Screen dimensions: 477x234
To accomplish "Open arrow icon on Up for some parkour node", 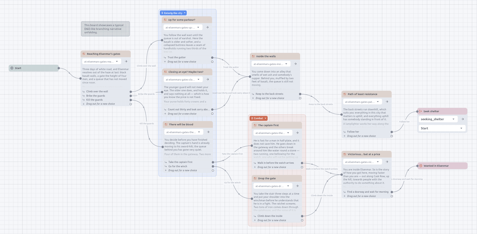I will click(x=207, y=27).
